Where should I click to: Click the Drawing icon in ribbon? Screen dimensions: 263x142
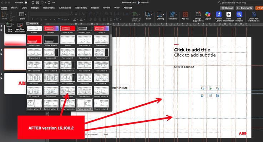click(x=160, y=14)
